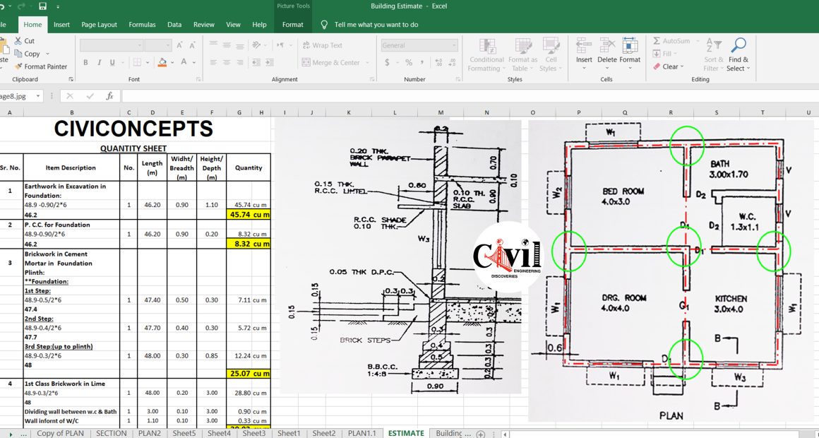Open the Clipboard dialog launcher
Screen dimensions: 819x438
point(71,79)
